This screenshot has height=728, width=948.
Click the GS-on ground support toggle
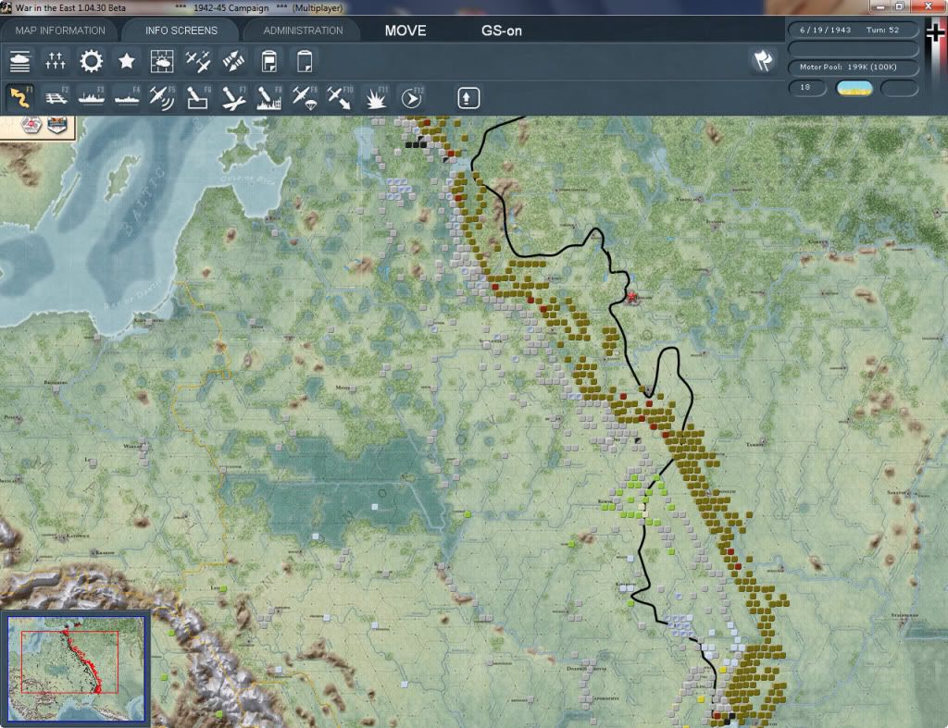pos(501,31)
